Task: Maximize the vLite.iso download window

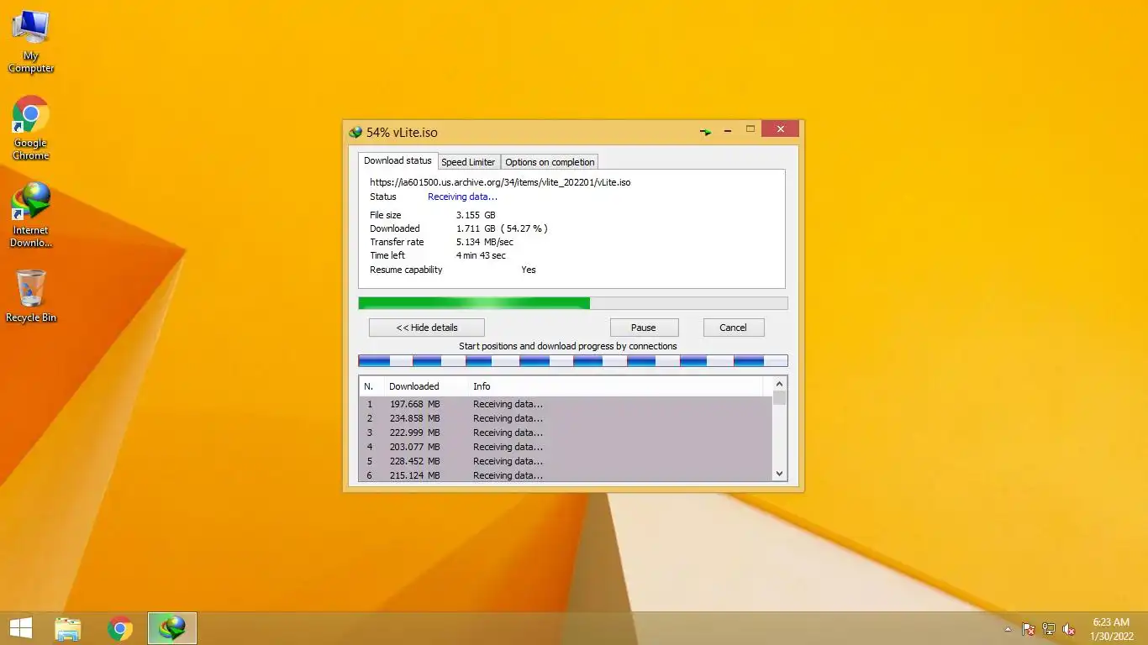Action: pos(750,129)
